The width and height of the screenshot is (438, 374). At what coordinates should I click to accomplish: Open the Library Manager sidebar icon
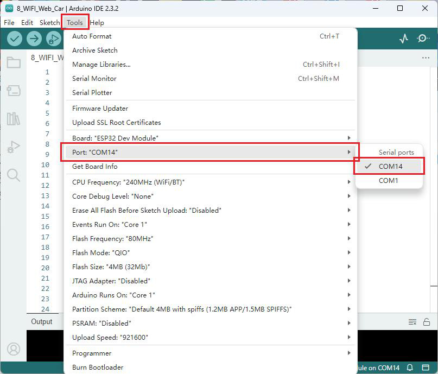coord(14,119)
